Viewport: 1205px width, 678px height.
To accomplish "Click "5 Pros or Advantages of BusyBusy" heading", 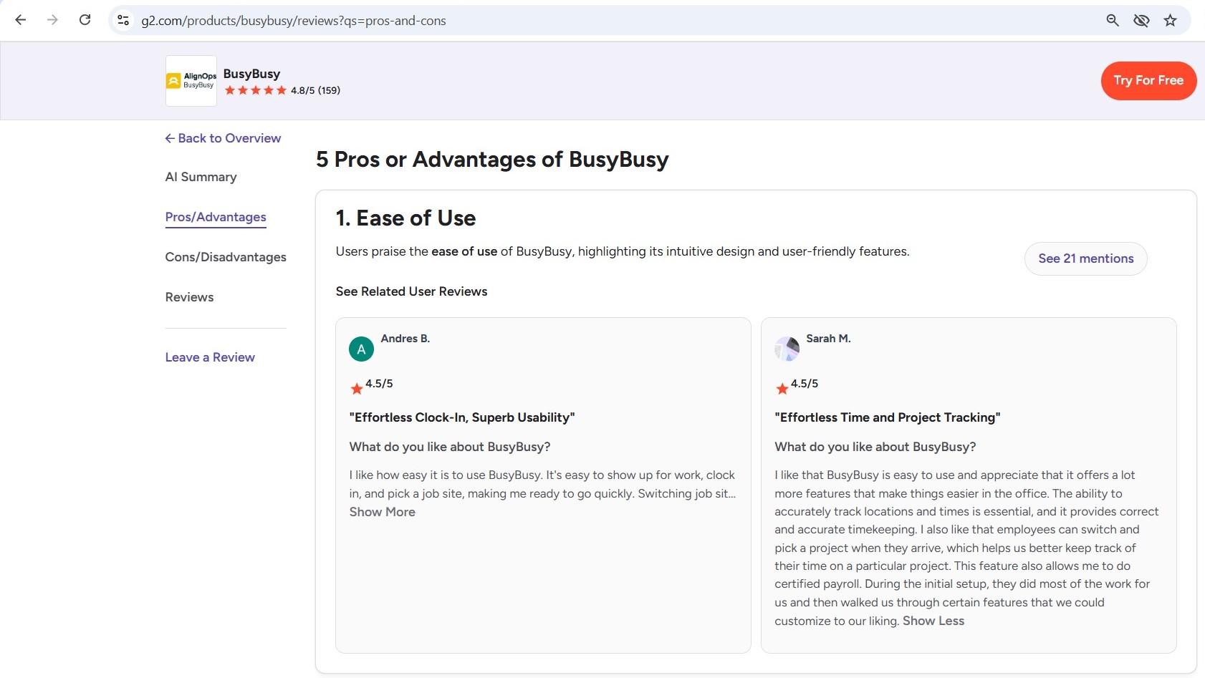I will pos(492,159).
